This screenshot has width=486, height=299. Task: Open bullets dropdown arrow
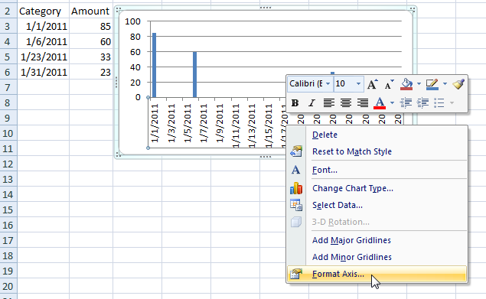[x=452, y=102]
